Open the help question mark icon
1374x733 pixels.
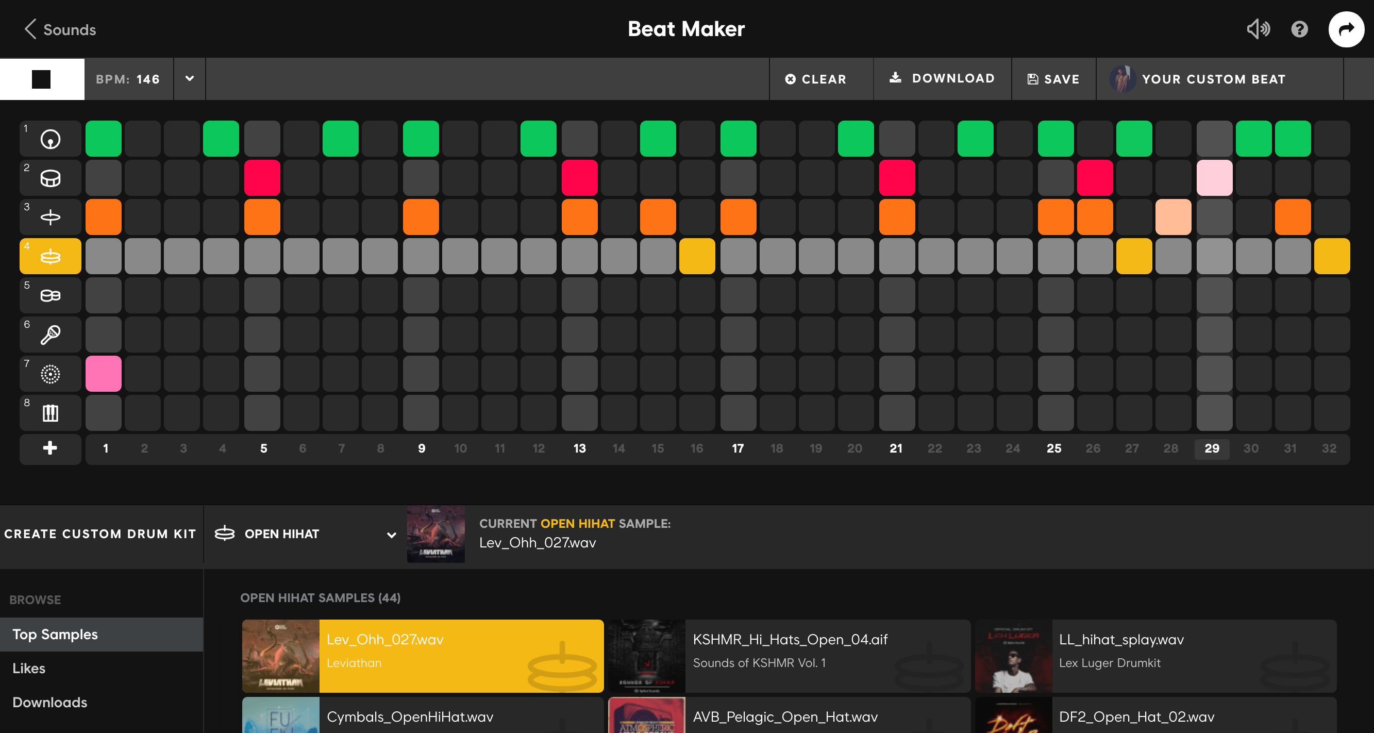point(1299,29)
